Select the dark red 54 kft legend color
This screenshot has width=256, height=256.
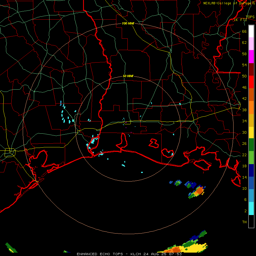[251, 69]
